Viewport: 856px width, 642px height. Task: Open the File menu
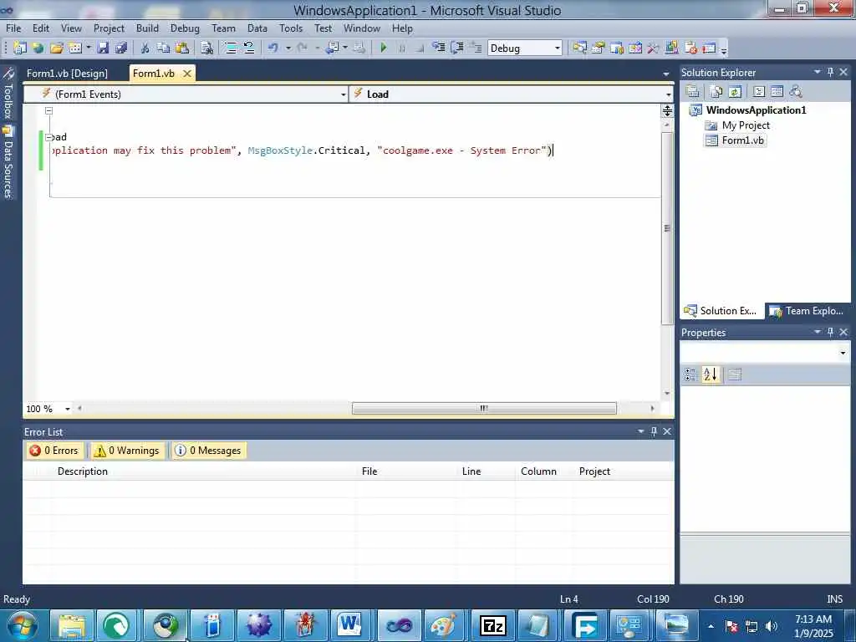point(13,28)
